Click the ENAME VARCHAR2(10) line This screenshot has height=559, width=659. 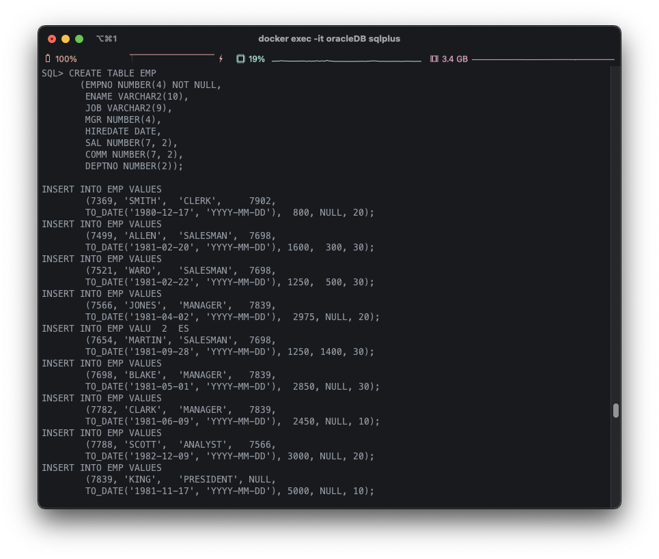click(137, 97)
